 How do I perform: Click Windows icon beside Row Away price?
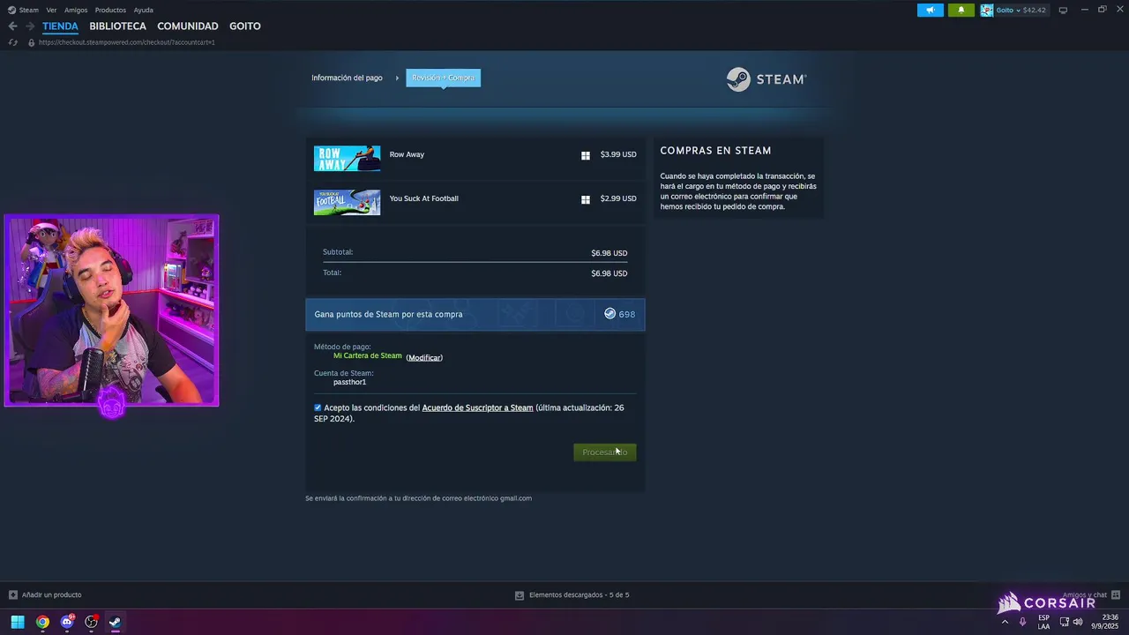click(x=585, y=155)
